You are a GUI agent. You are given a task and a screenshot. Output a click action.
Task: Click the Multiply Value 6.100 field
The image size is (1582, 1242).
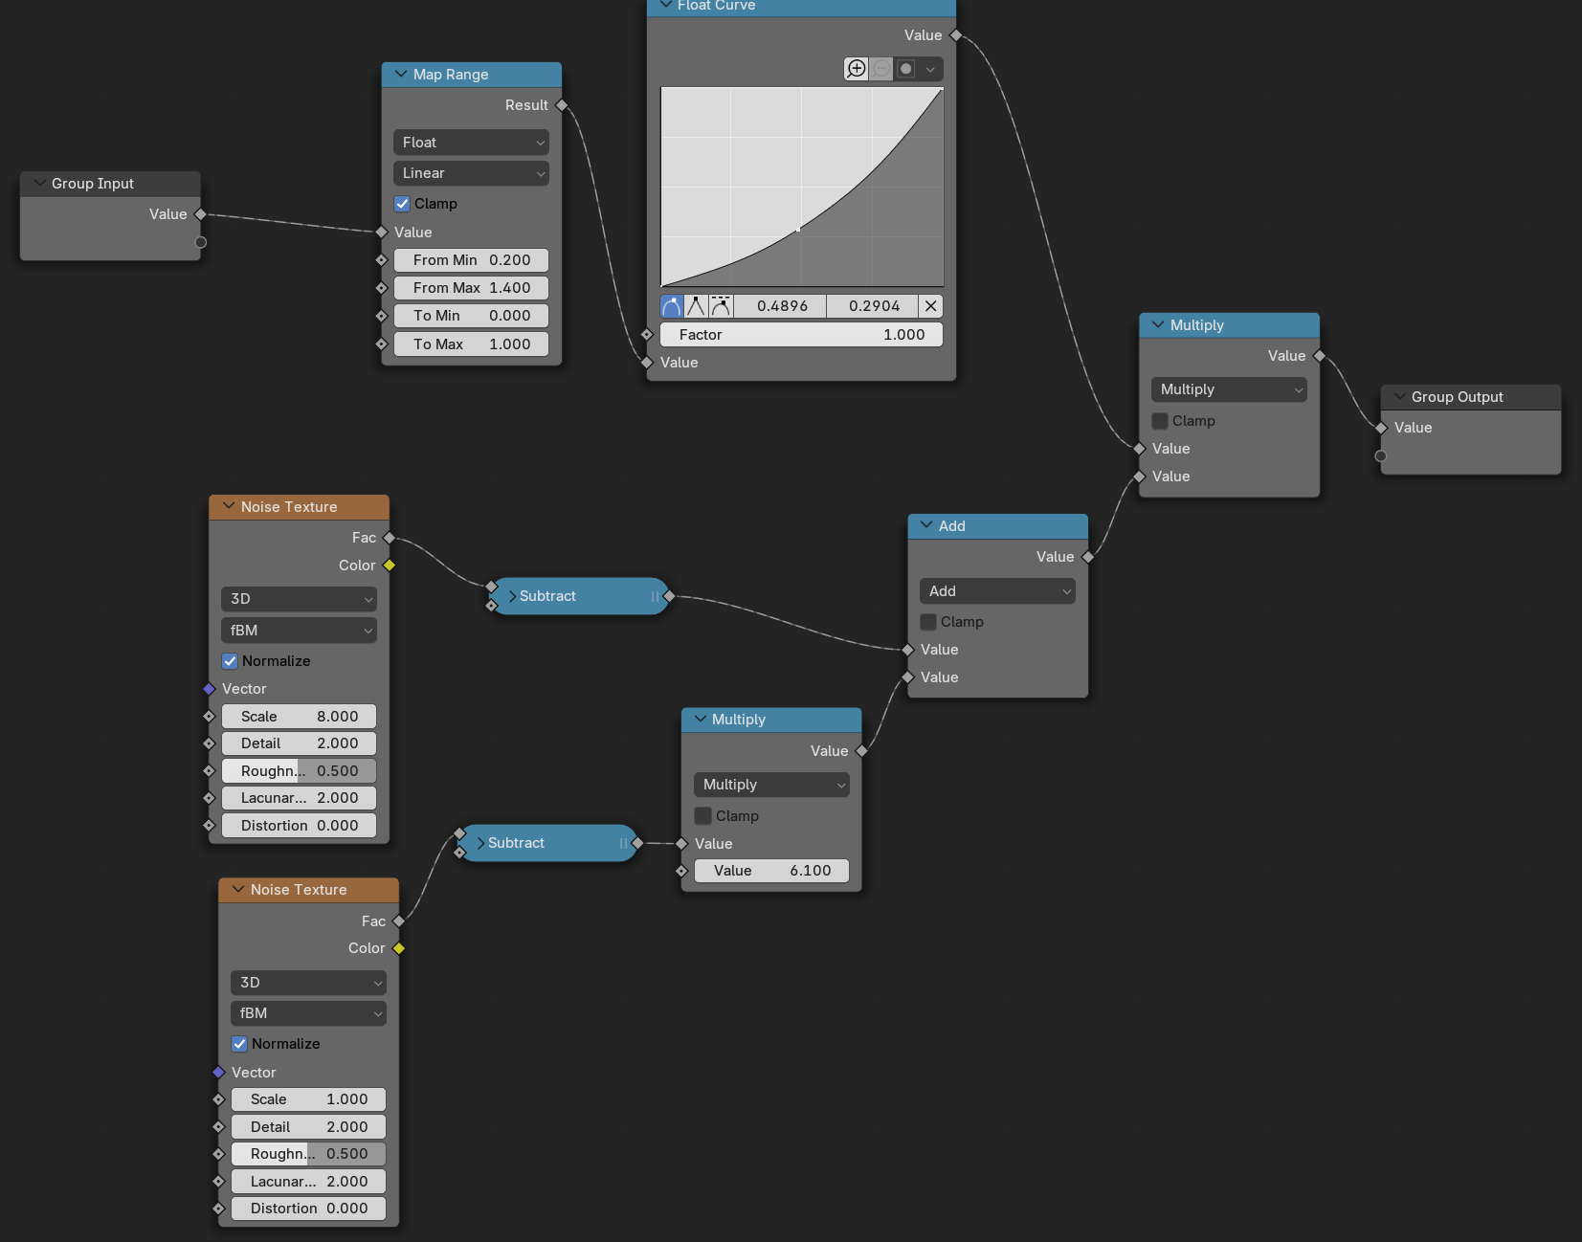(771, 871)
